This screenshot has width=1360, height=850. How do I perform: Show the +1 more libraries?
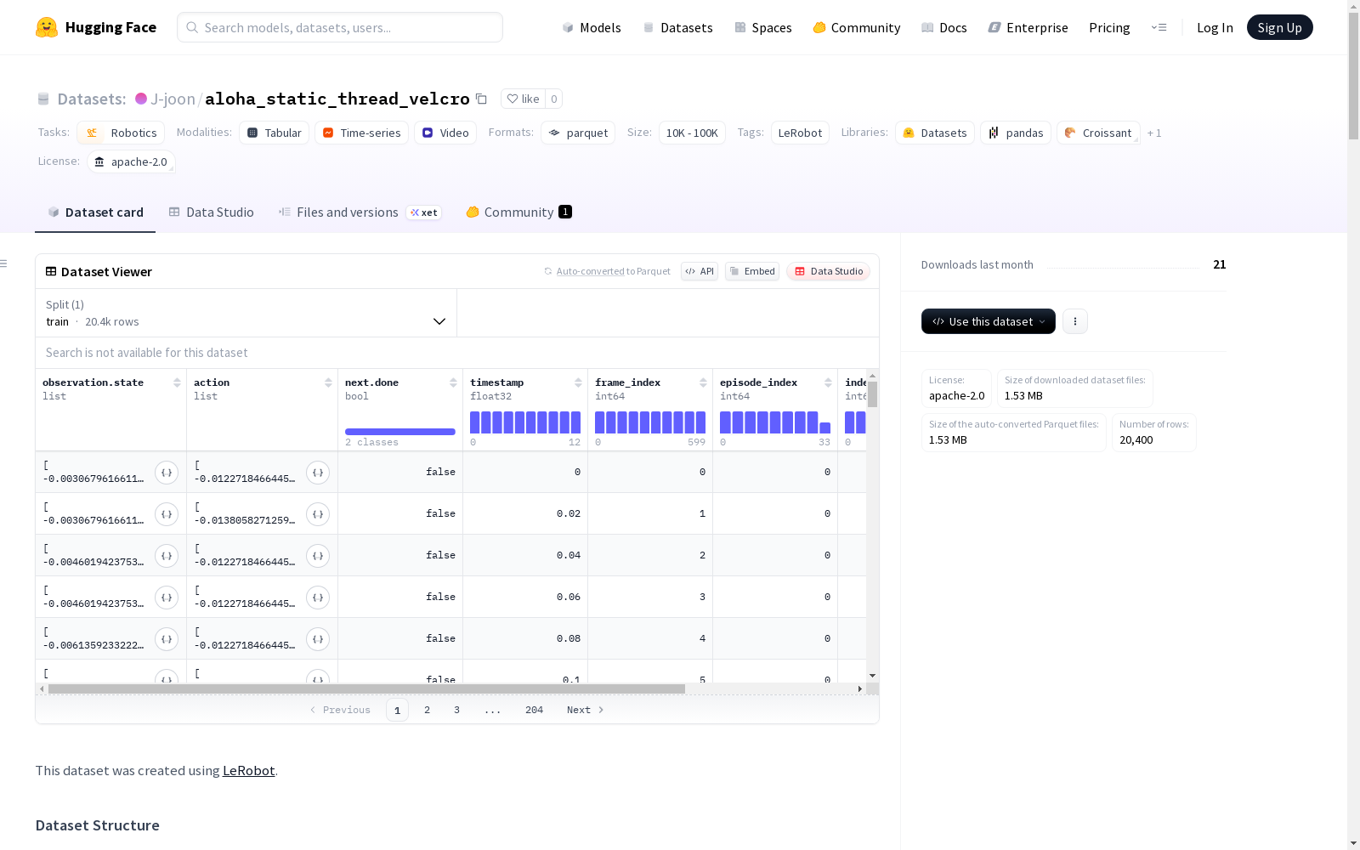tap(1154, 133)
